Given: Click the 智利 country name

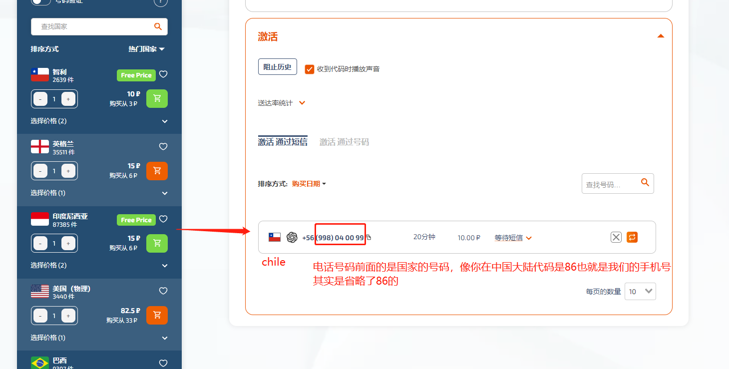Looking at the screenshot, I should point(59,72).
